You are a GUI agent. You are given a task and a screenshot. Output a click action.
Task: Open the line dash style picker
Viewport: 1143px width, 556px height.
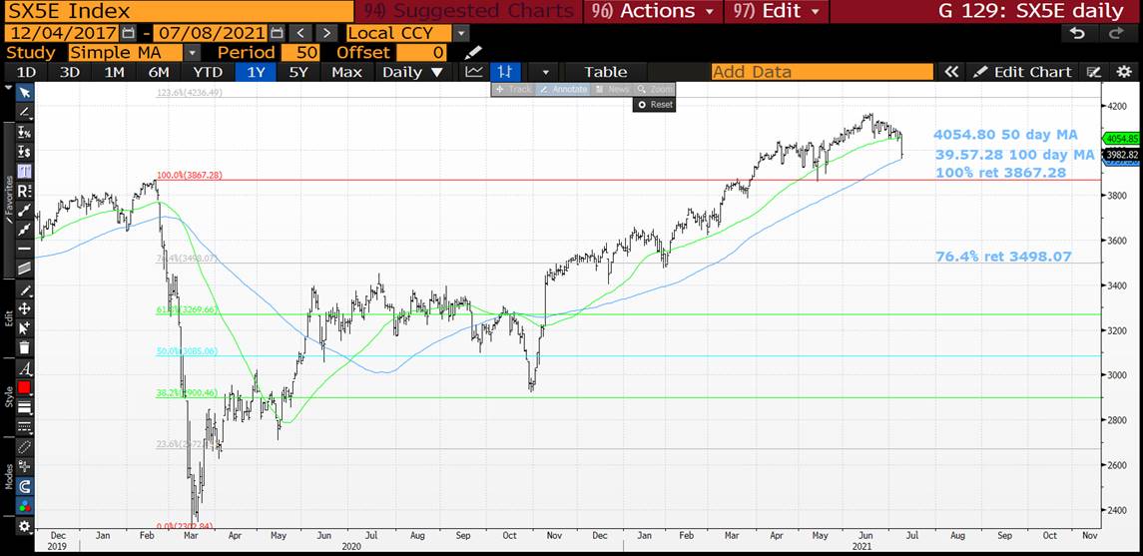24,425
